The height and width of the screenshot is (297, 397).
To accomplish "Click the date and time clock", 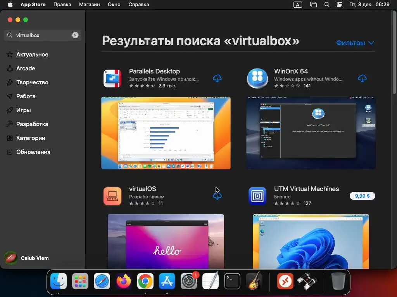I will click(x=369, y=5).
